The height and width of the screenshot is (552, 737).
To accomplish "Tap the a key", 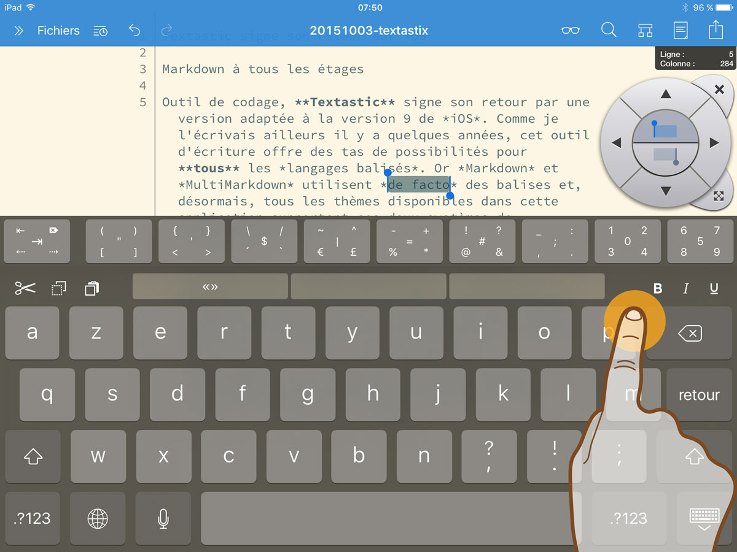I will tap(32, 333).
